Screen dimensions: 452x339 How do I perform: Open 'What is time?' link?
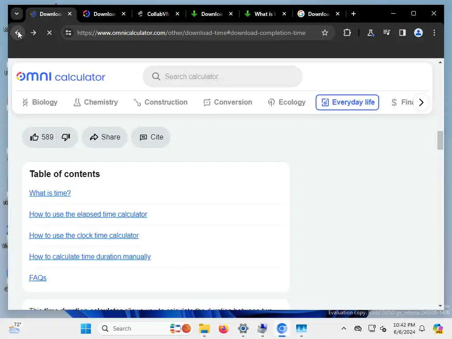tap(50, 193)
